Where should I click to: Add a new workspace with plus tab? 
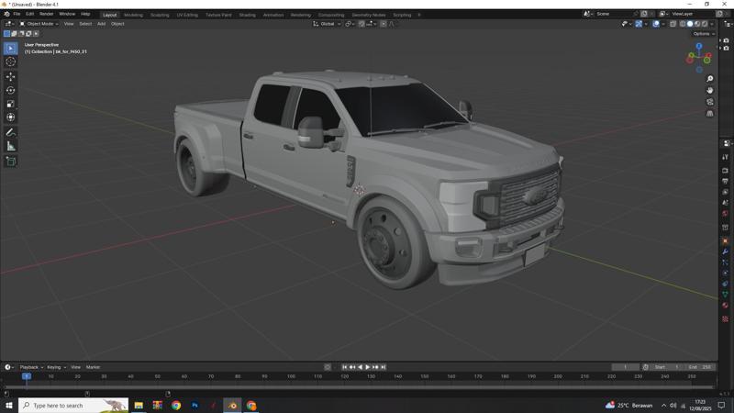coord(419,15)
